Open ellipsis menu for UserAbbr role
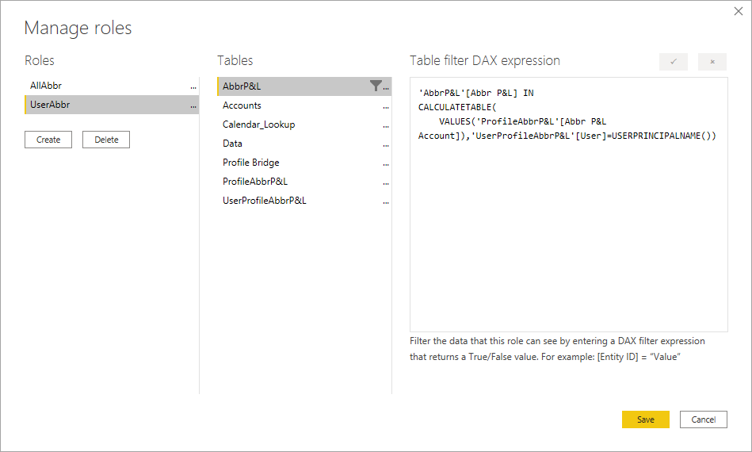The image size is (752, 452). coord(193,105)
